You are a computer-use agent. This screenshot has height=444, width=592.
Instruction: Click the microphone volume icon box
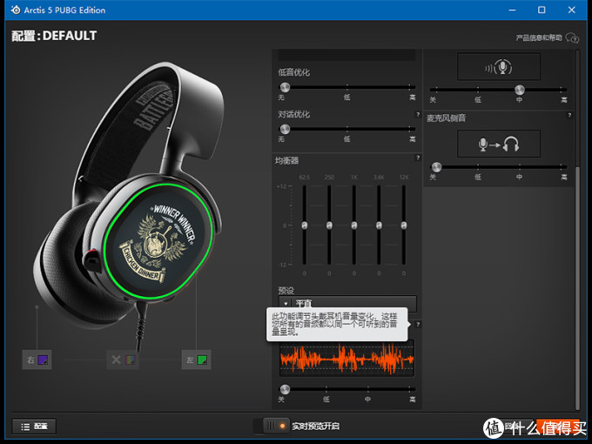pyautogui.click(x=499, y=67)
